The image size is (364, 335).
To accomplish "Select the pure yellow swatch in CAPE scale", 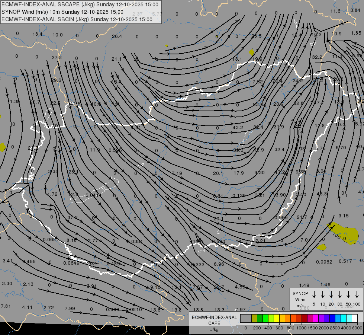I will coord(277,318).
